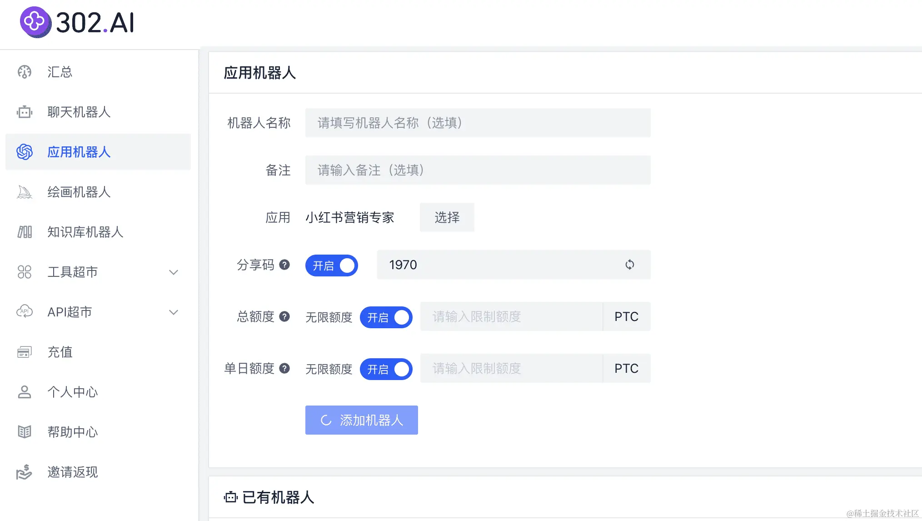The width and height of the screenshot is (922, 521).
Task: Click help icon beside 总额度
Action: coord(284,316)
